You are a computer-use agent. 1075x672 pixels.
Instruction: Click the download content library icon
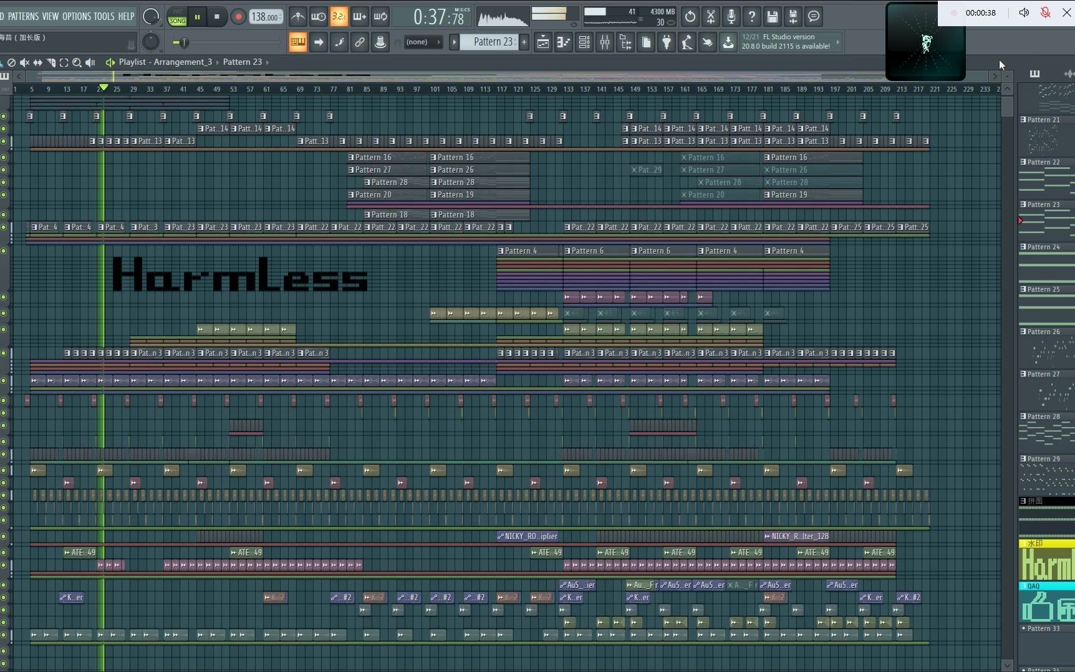click(x=728, y=42)
